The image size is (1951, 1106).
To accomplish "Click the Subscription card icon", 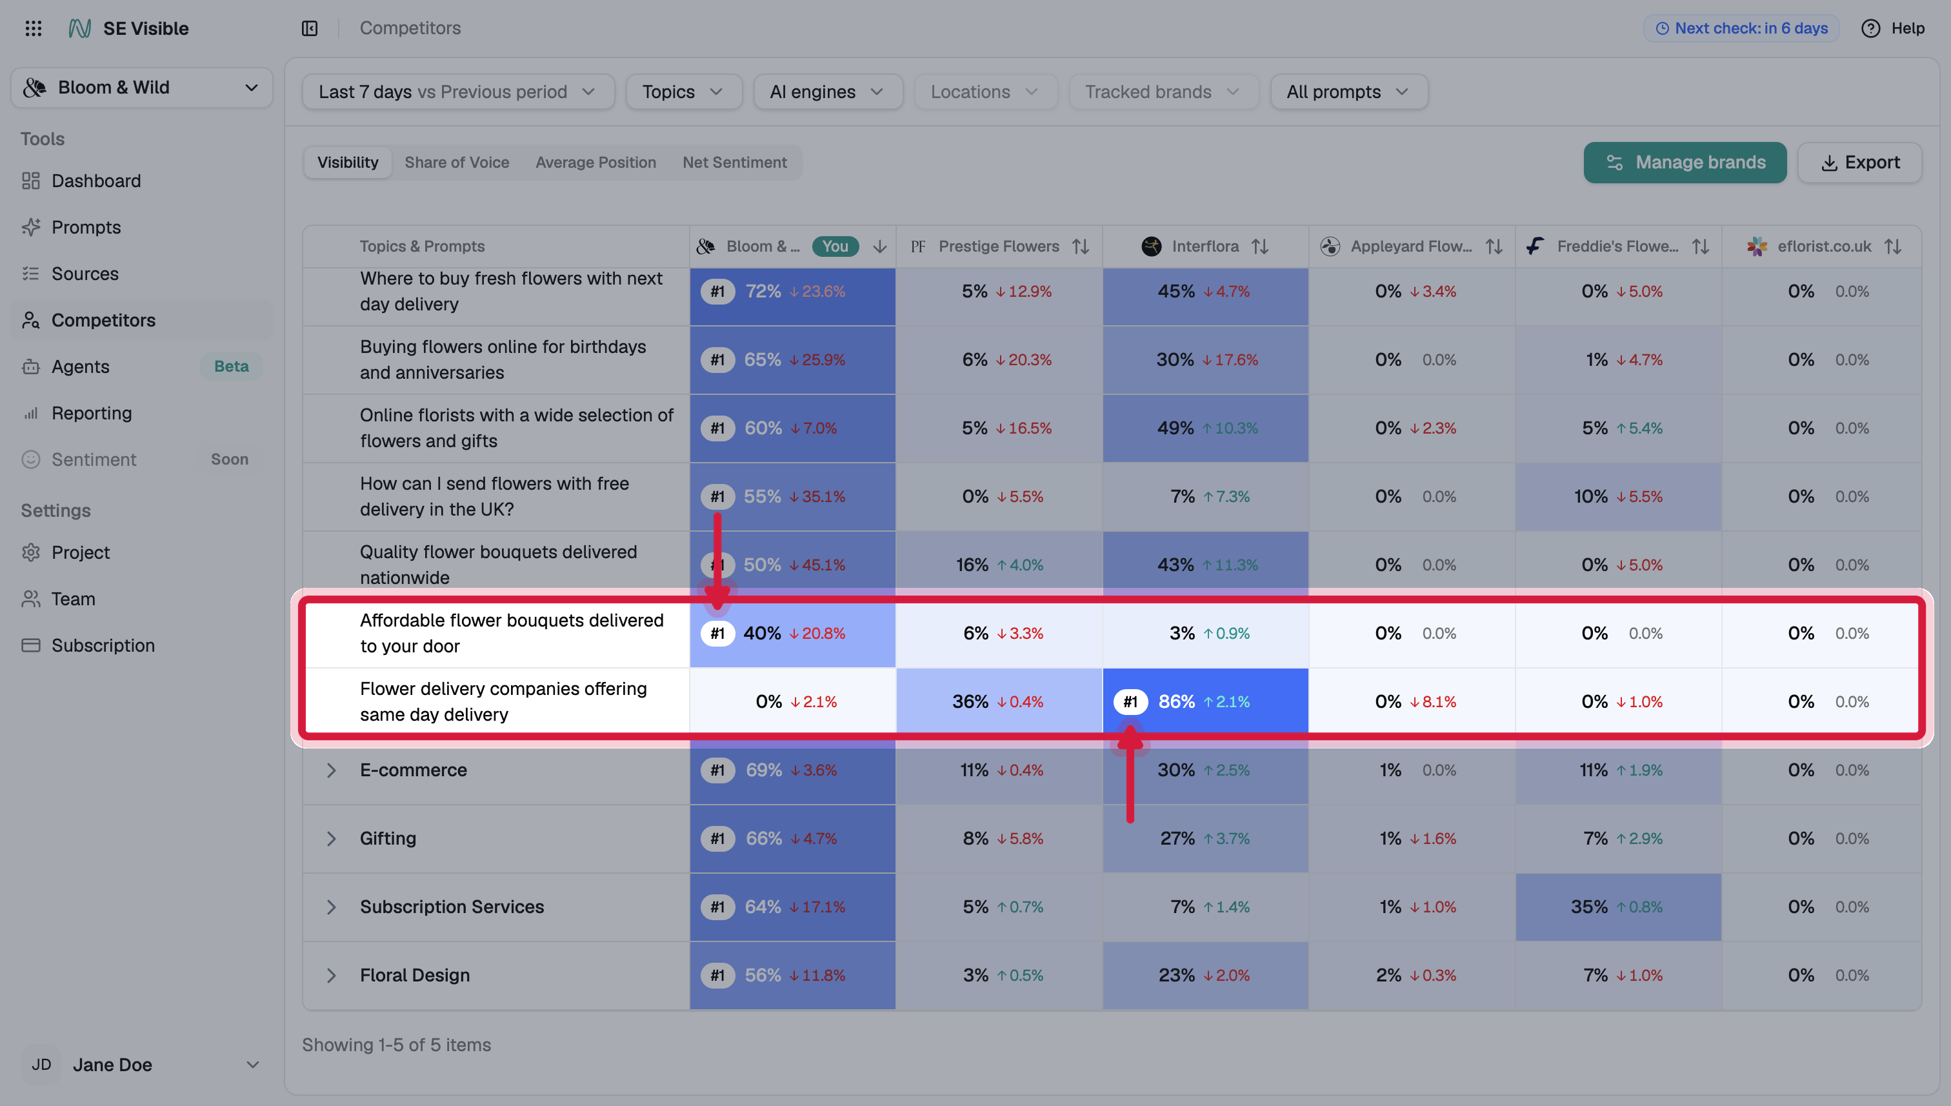I will click(x=30, y=645).
